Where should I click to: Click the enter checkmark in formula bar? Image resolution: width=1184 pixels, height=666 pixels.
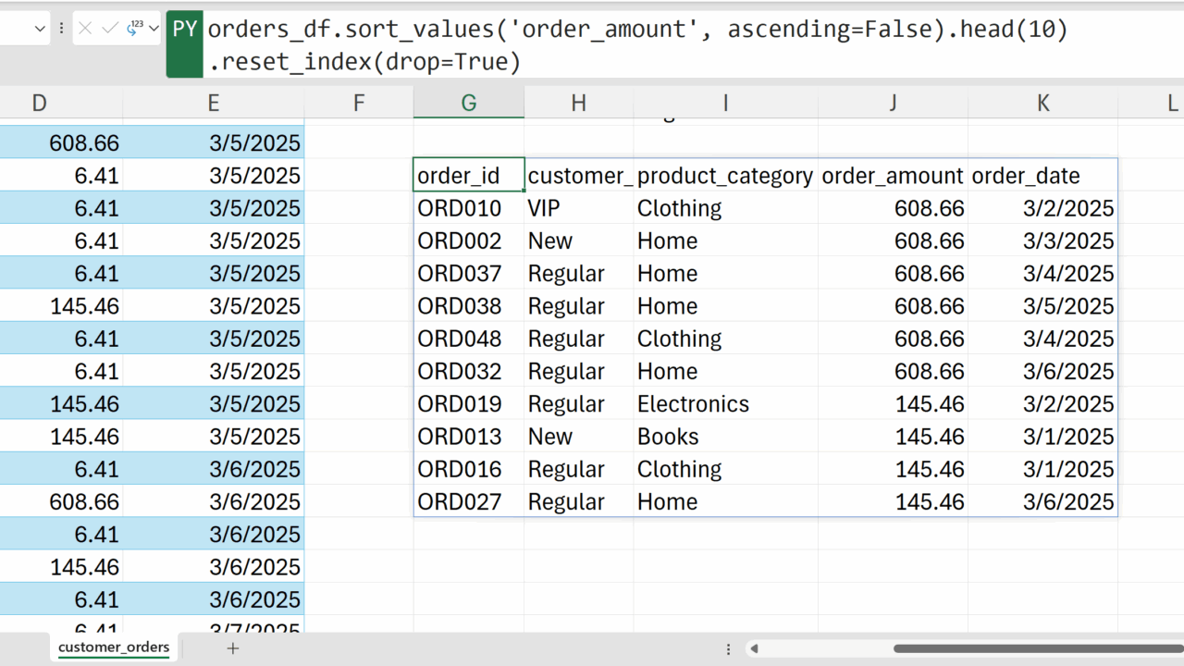(x=109, y=29)
